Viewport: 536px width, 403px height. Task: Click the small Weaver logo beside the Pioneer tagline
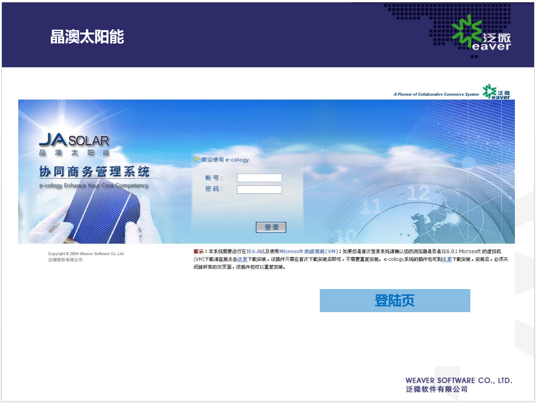click(x=496, y=92)
